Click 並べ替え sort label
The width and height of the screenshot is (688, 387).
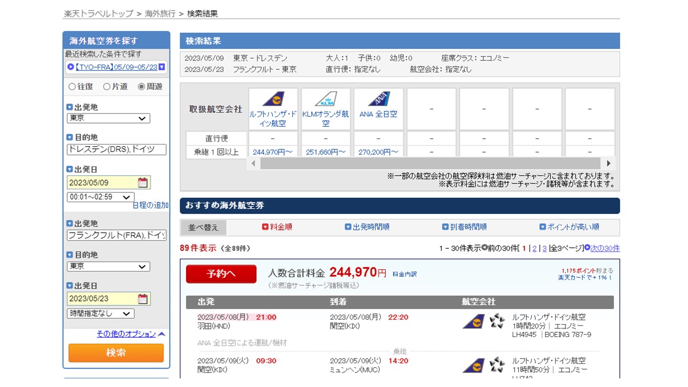click(x=203, y=227)
